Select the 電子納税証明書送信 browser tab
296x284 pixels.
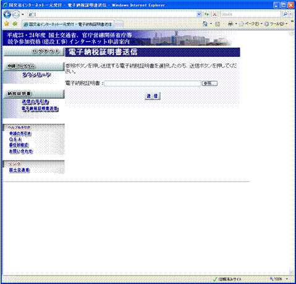click(67, 24)
